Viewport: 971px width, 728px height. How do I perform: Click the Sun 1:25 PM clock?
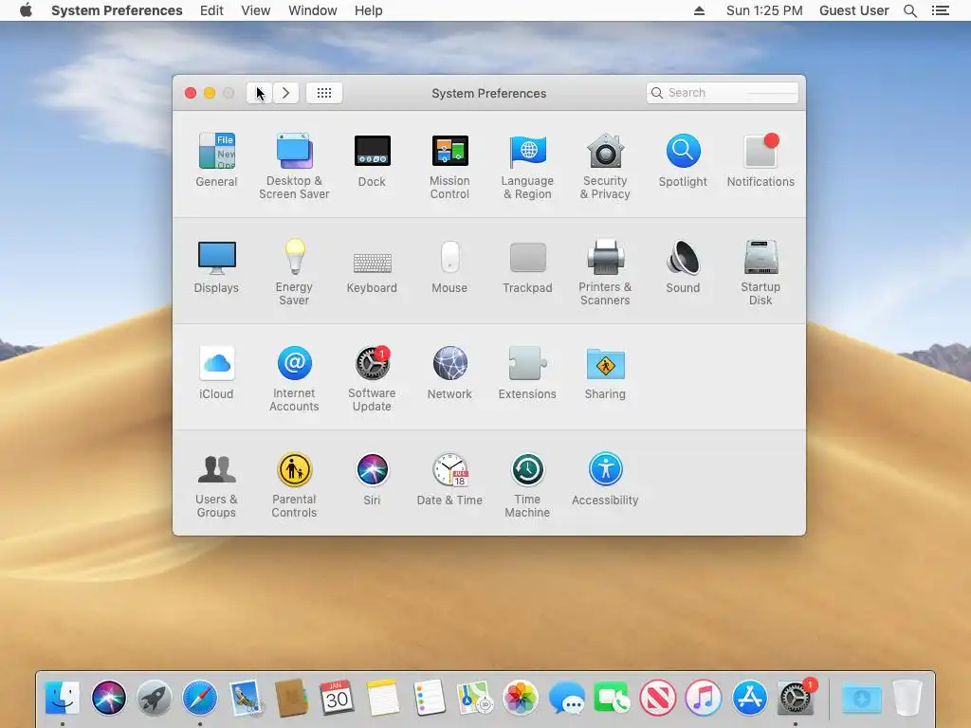point(764,10)
